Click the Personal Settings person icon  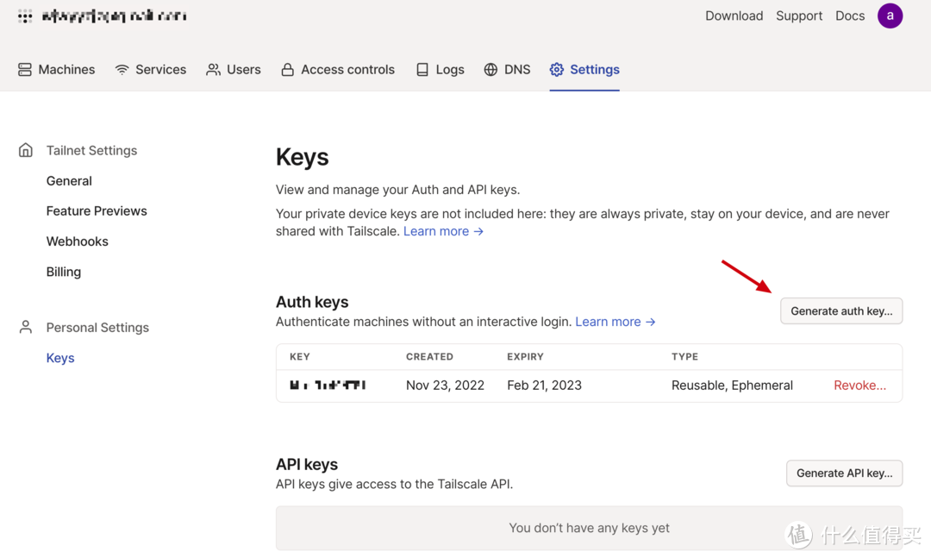26,327
